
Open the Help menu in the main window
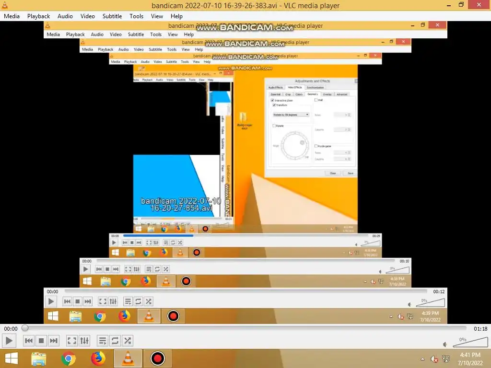(x=176, y=16)
